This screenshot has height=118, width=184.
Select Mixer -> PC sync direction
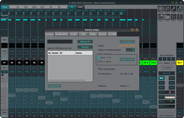(99, 58)
